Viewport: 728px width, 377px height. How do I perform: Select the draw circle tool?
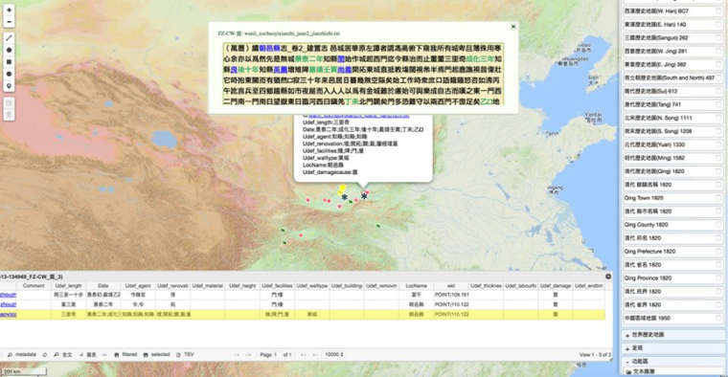point(9,75)
